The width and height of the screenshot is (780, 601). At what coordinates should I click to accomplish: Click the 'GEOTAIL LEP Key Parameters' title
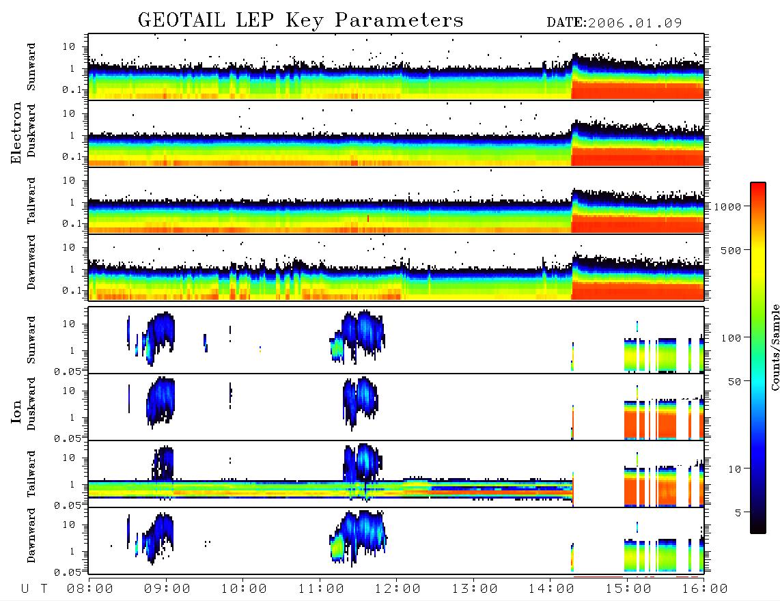pyautogui.click(x=301, y=20)
